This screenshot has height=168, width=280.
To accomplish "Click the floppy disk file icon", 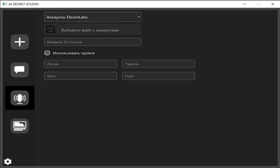I will point(51,29).
